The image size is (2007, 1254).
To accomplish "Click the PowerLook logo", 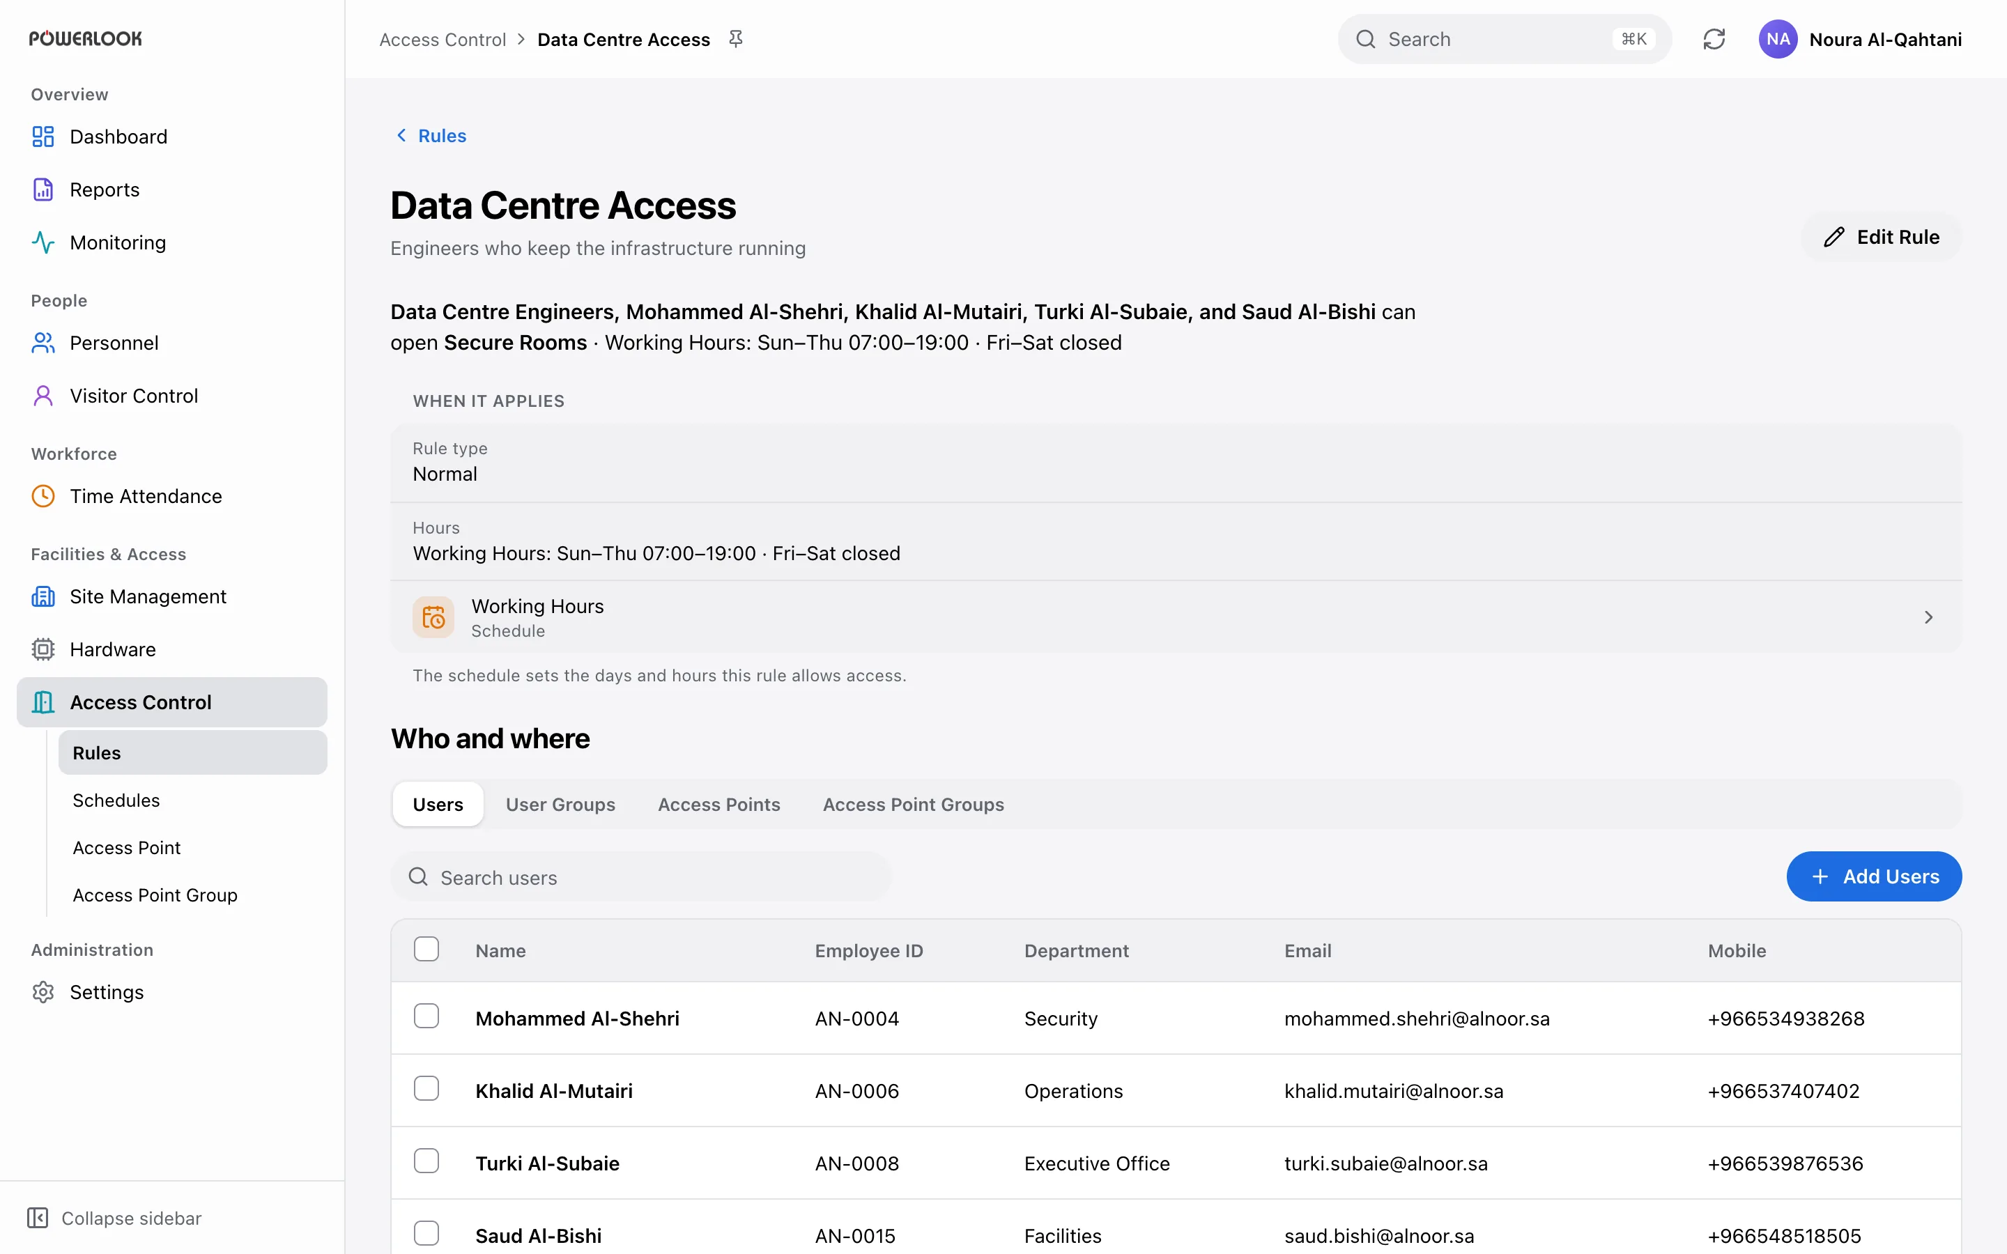I will click(x=86, y=39).
